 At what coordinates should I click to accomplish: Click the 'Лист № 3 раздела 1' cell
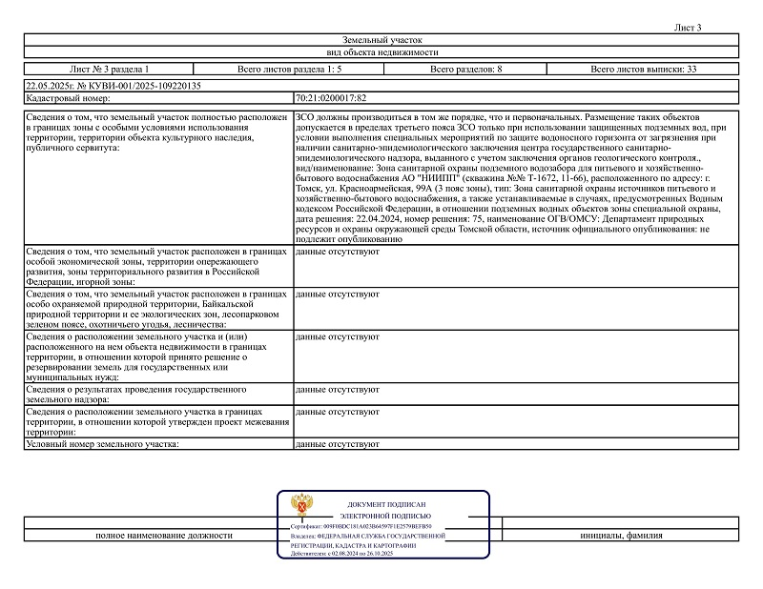110,70
